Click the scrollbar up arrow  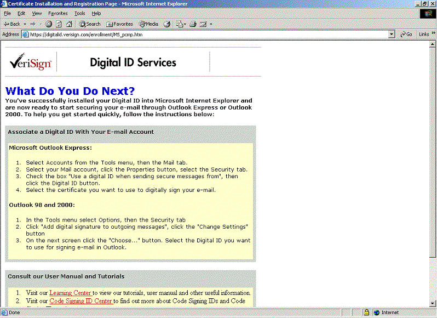point(433,44)
